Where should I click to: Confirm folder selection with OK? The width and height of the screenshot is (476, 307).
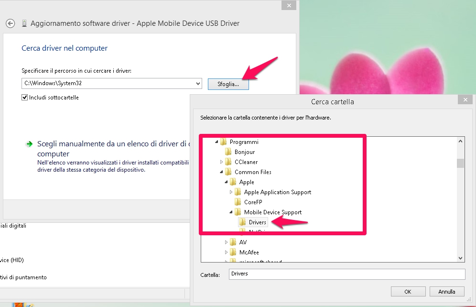pyautogui.click(x=408, y=291)
